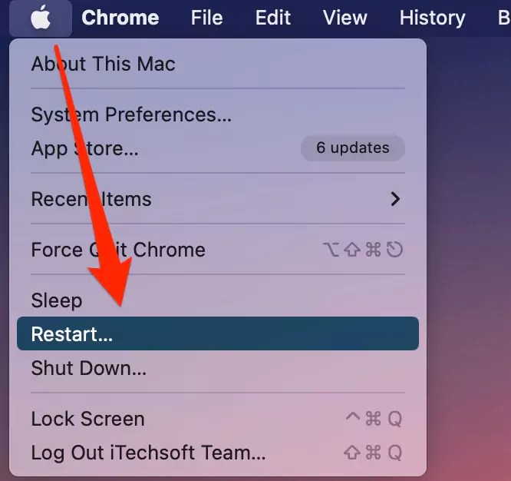Click the 6 updates badge
Viewport: 511px width, 481px height.
point(353,148)
